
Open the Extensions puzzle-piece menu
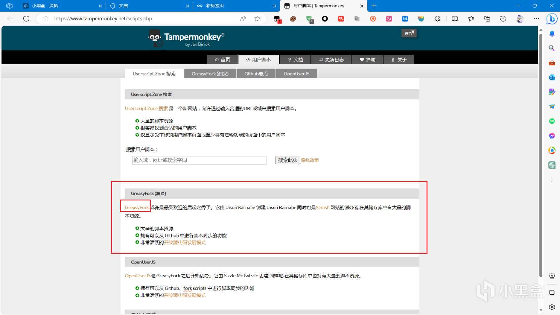point(437,19)
